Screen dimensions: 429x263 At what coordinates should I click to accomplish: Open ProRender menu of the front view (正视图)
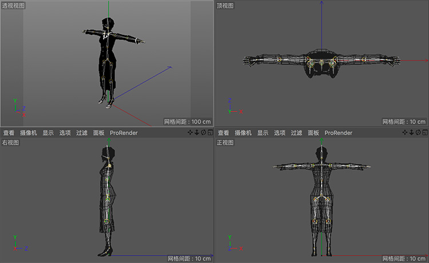(x=339, y=133)
